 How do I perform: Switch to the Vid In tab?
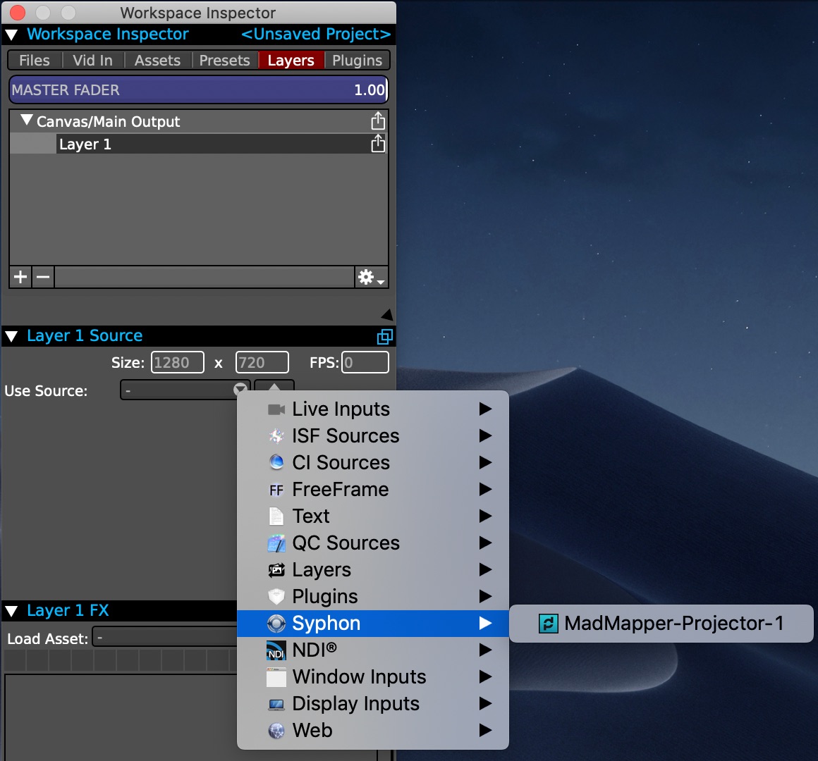click(x=93, y=61)
